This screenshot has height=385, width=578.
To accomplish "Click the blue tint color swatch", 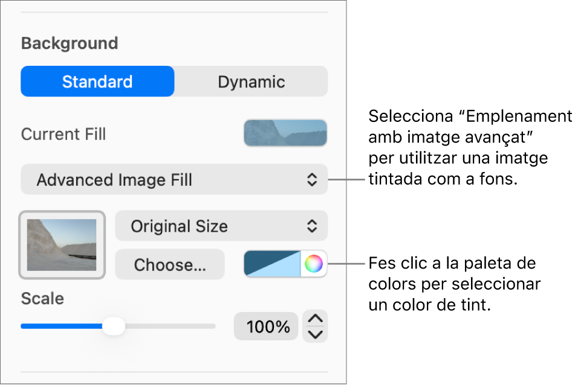I will tap(272, 264).
